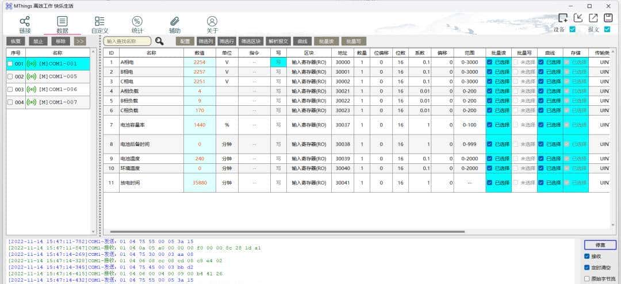The image size is (621, 284).
Task: Open the 链接 connection section icon
Action: (25, 21)
